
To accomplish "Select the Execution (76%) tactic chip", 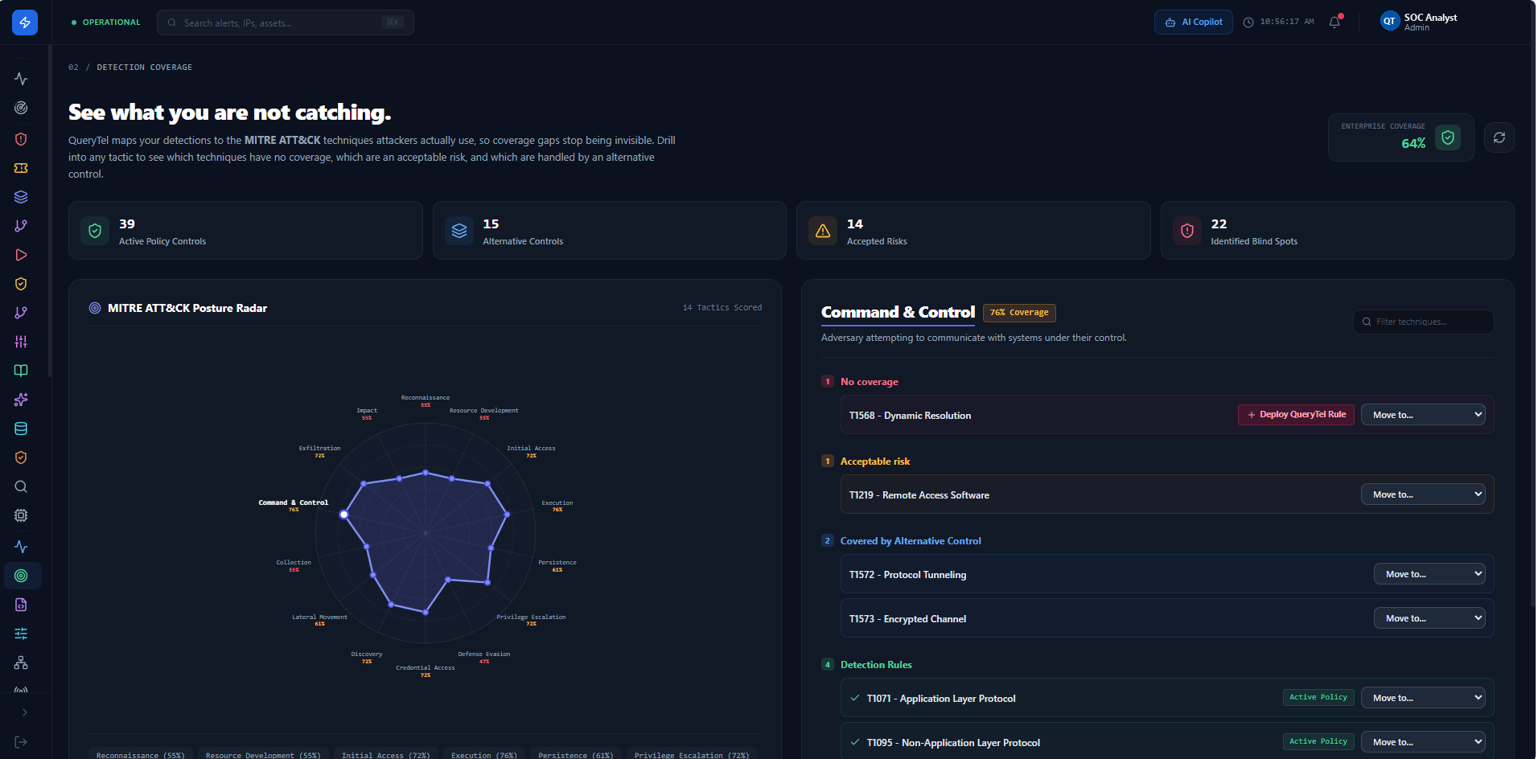I will coord(484,754).
